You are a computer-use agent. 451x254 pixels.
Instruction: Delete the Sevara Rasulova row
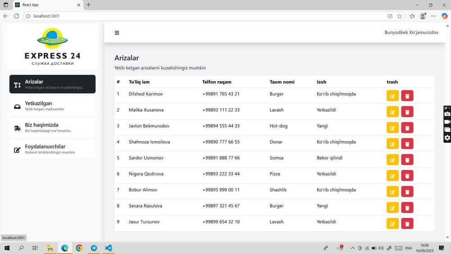pyautogui.click(x=407, y=208)
